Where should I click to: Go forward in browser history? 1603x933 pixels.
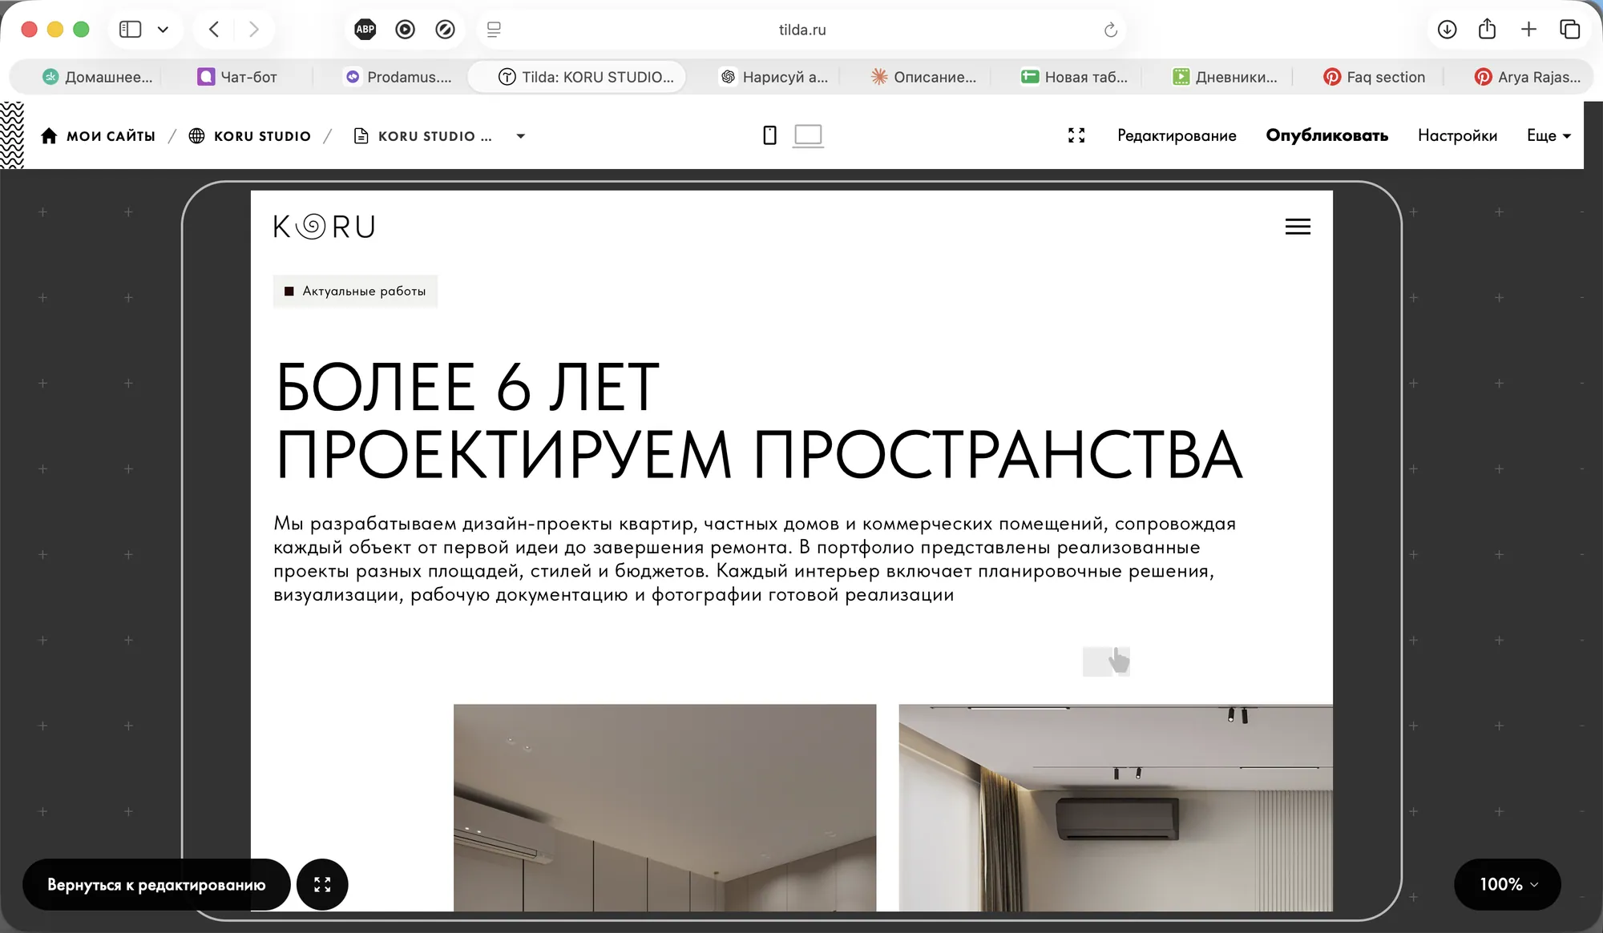tap(254, 30)
